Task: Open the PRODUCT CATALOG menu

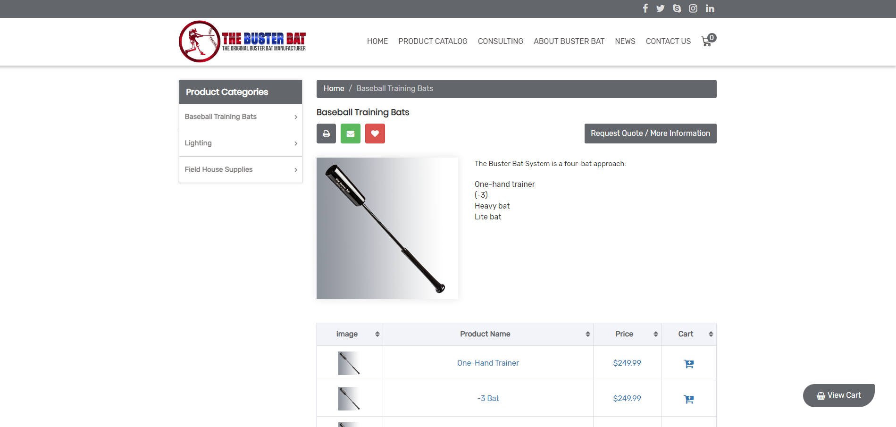Action: tap(433, 42)
